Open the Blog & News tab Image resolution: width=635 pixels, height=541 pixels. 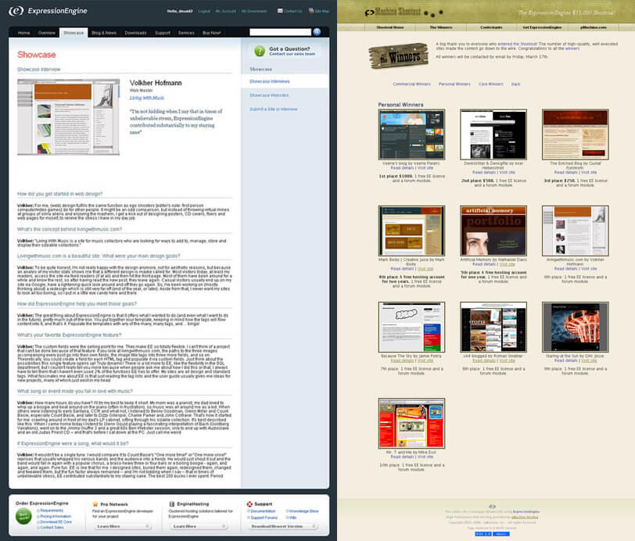point(103,33)
